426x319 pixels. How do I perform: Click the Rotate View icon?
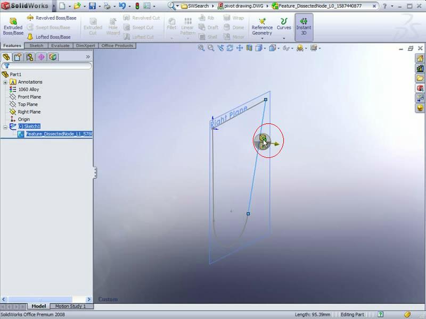coord(230,48)
